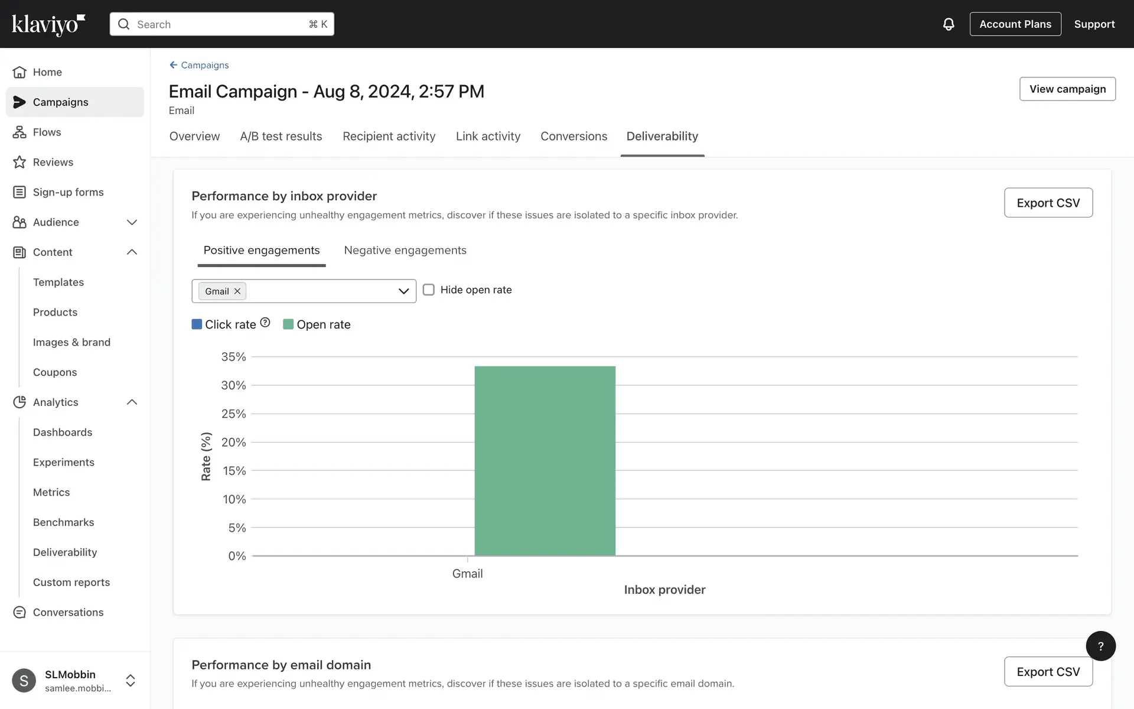
Task: Click the Conversations chat icon
Action: click(x=19, y=613)
